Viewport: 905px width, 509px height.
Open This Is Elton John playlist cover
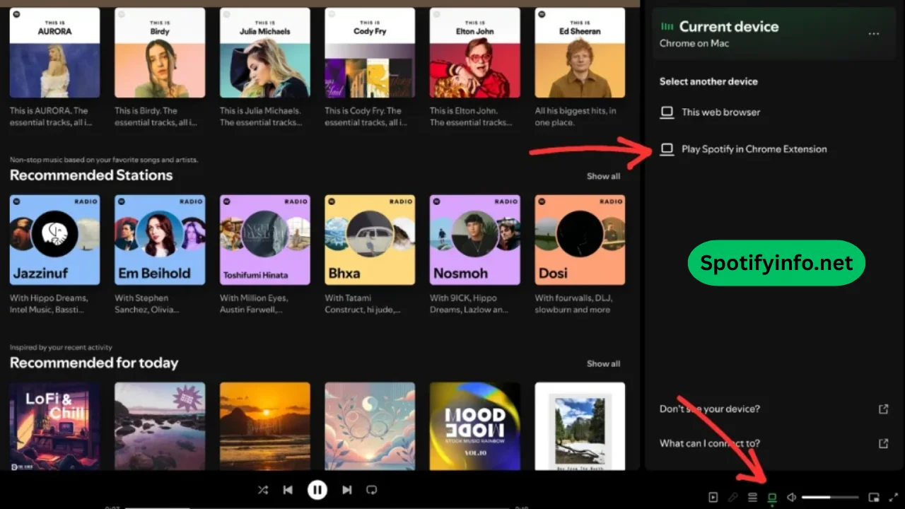pyautogui.click(x=475, y=52)
